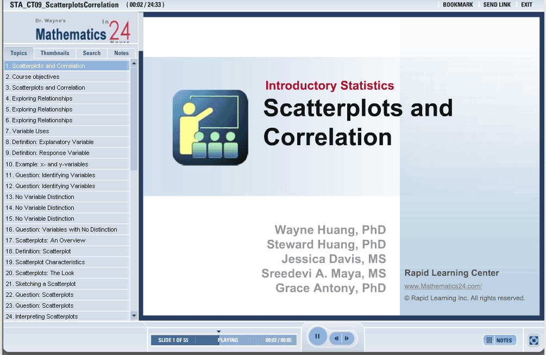Toggle fullscreen view icon
This screenshot has width=546, height=355.
(534, 340)
